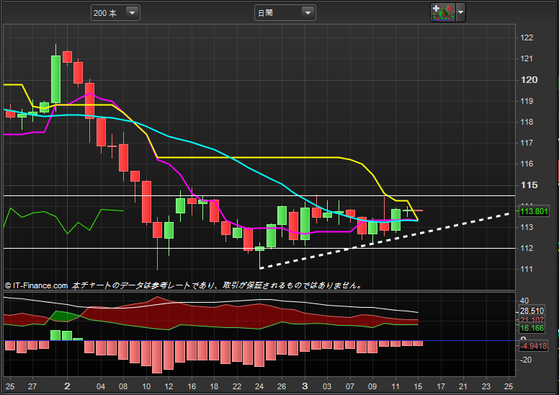559x395 pixels.
Task: Click the -20 scale label on indicator panel
Action: click(x=526, y=360)
